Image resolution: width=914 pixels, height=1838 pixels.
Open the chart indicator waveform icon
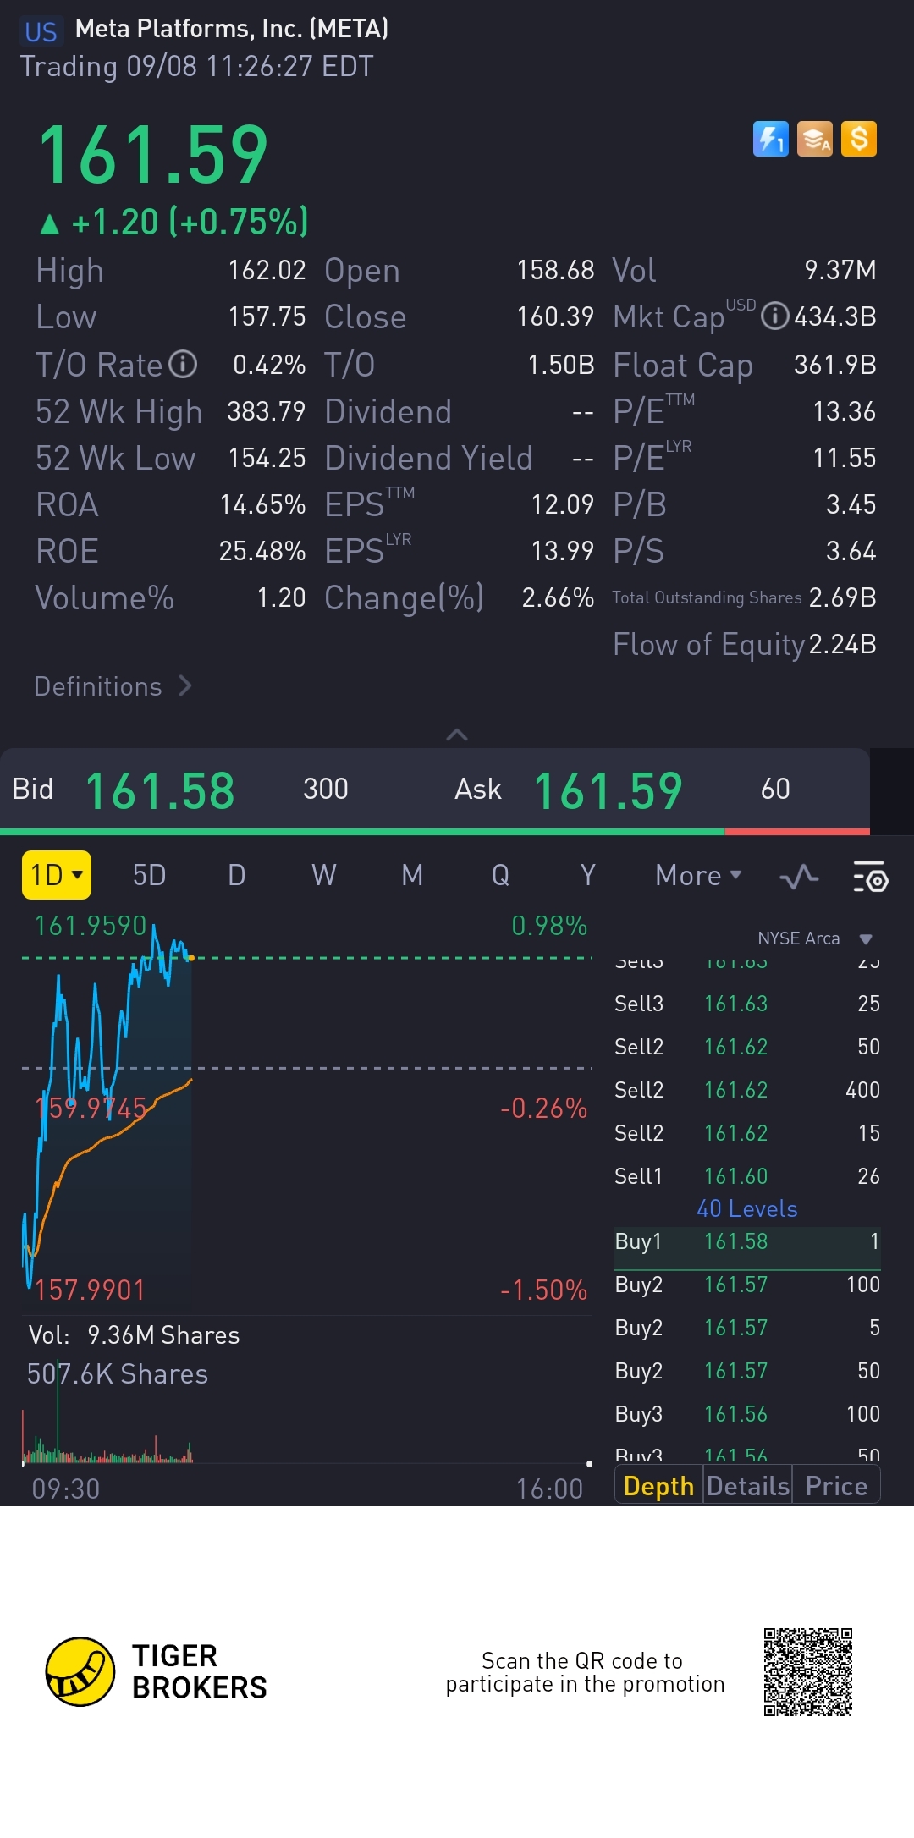pos(799,876)
